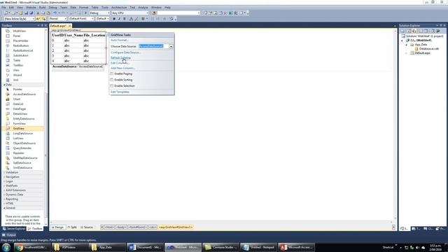Select XmlDataSource in the Toolbox
448x252 pixels.
click(x=22, y=168)
